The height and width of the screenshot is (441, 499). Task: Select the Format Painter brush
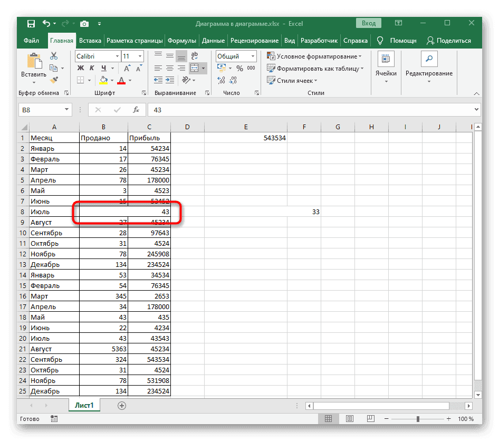pos(54,80)
